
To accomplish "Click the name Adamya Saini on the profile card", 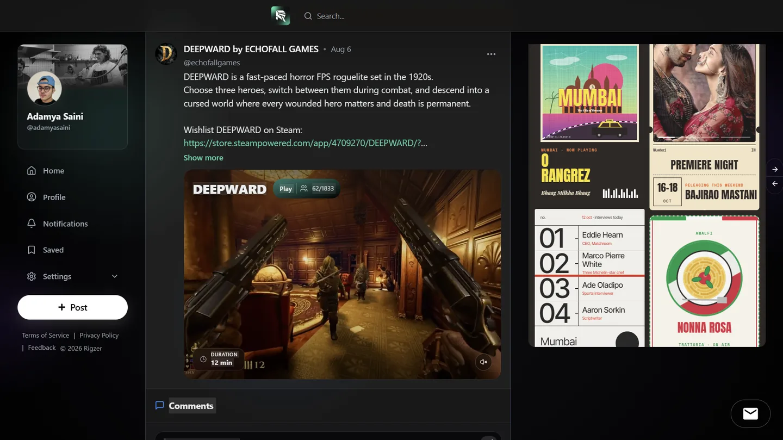I will 55,116.
